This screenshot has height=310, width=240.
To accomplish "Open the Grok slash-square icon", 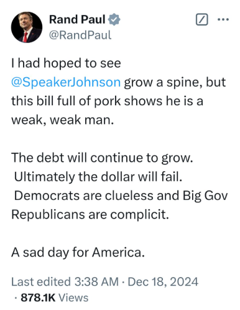I will click(201, 19).
